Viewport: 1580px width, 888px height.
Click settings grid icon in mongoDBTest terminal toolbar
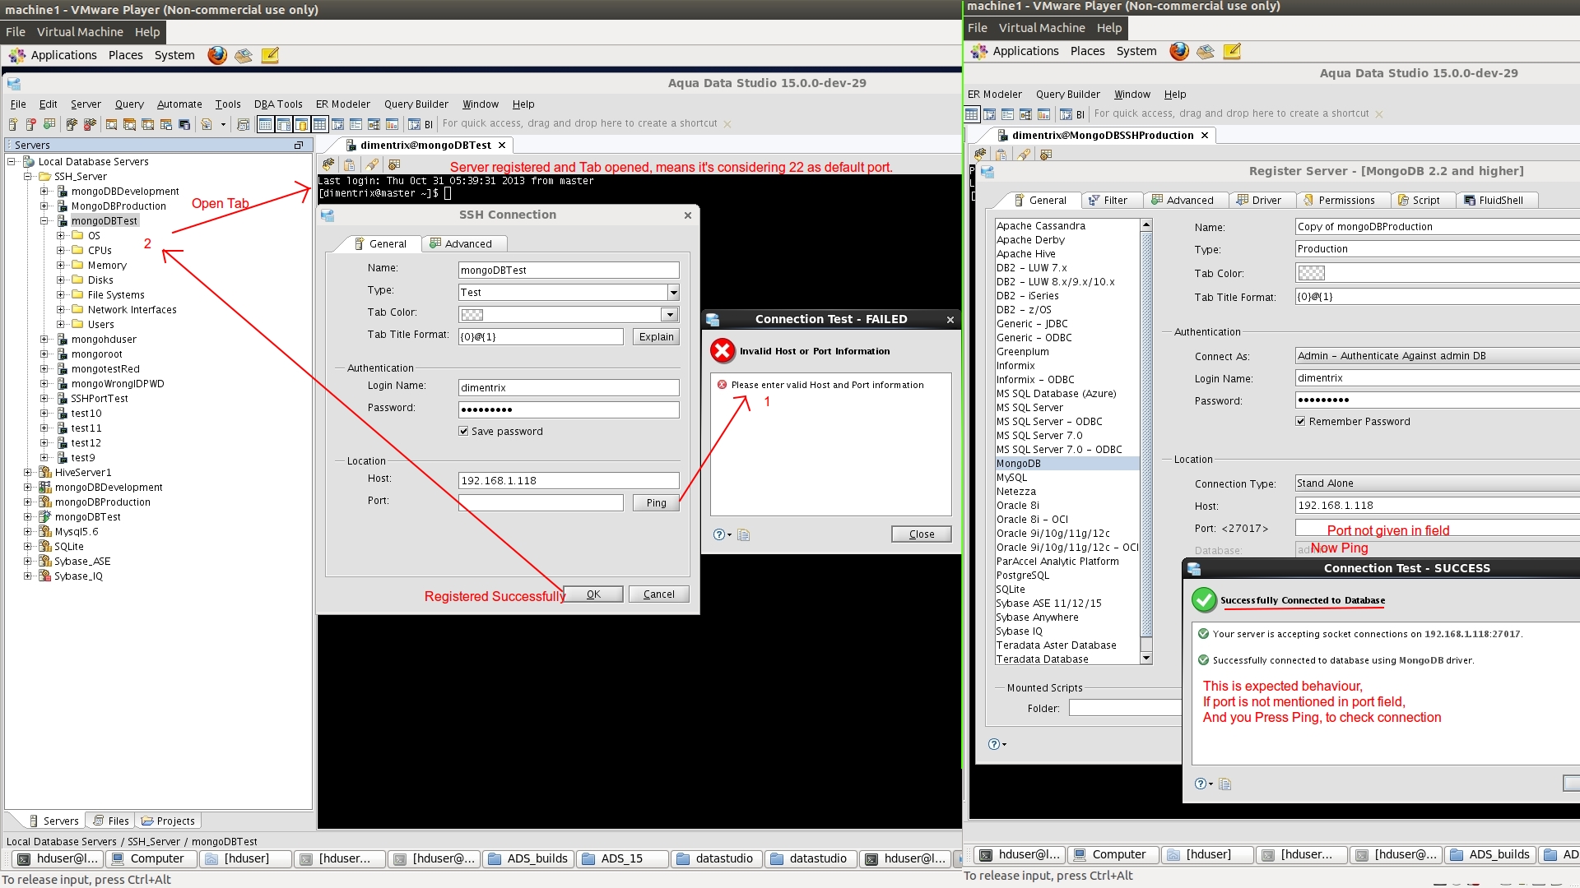pos(394,164)
